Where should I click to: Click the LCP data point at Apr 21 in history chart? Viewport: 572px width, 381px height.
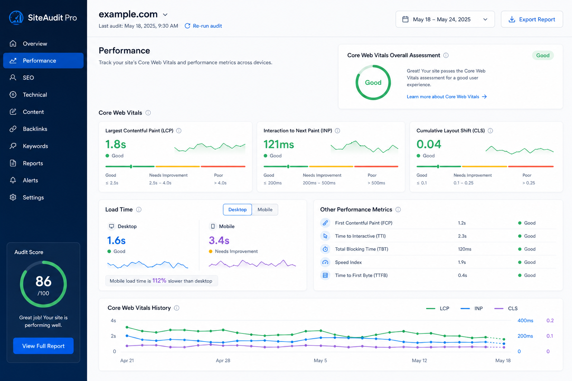point(127,327)
